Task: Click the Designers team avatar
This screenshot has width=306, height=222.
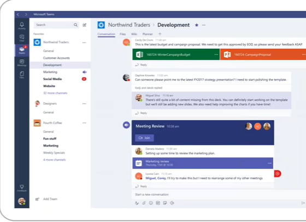Action: click(37, 103)
